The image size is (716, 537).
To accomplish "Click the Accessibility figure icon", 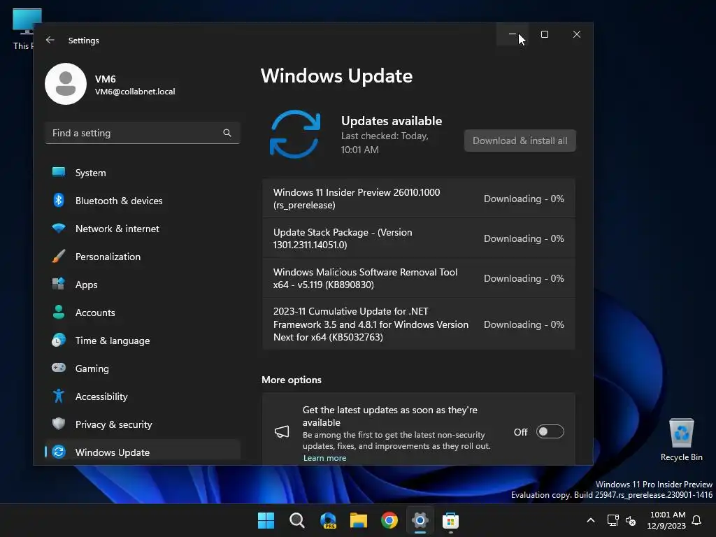I will (59, 396).
